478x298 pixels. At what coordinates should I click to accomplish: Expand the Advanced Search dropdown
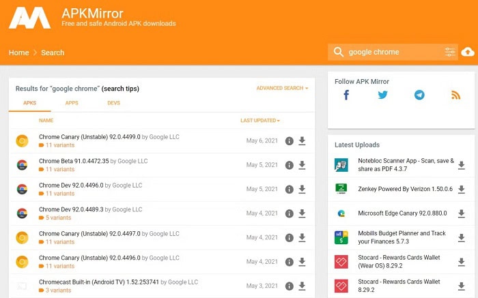point(282,88)
